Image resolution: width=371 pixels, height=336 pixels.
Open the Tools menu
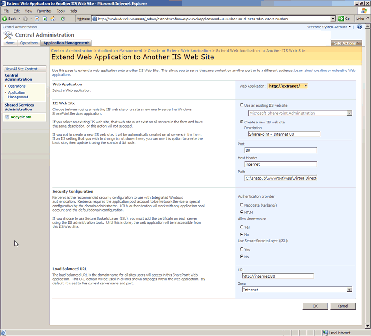61,11
